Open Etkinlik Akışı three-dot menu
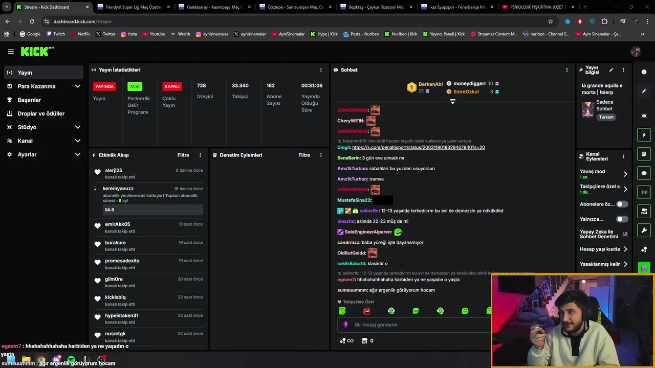 [x=200, y=155]
